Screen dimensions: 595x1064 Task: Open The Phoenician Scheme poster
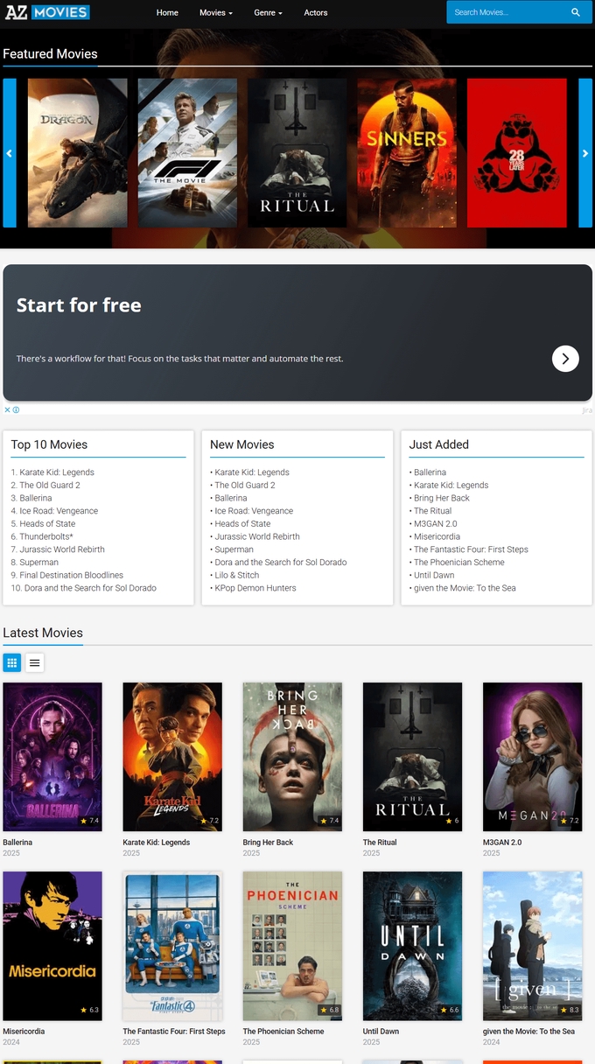pyautogui.click(x=292, y=946)
